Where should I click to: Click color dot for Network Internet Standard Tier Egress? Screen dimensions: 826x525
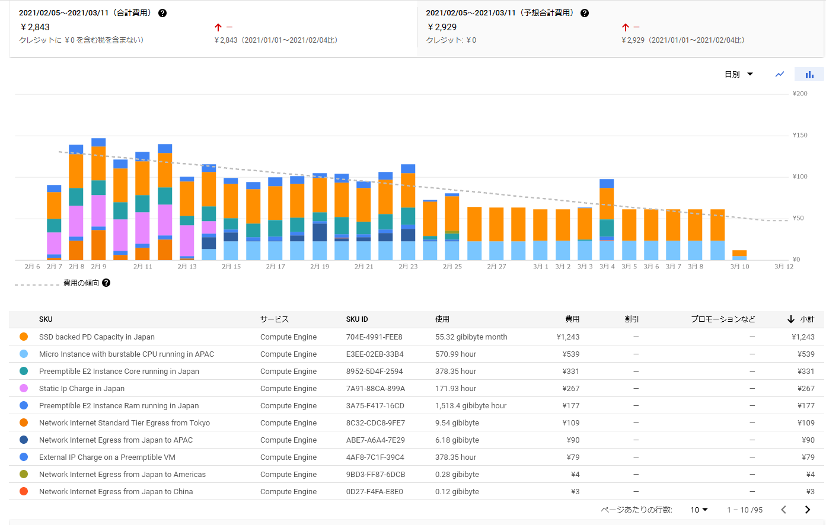(24, 422)
